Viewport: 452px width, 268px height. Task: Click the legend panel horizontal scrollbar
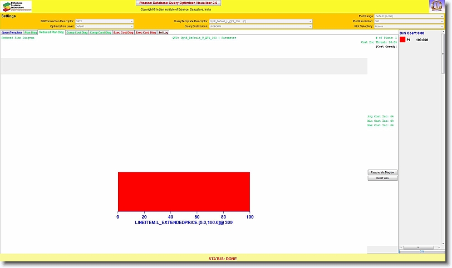pyautogui.click(x=422, y=247)
